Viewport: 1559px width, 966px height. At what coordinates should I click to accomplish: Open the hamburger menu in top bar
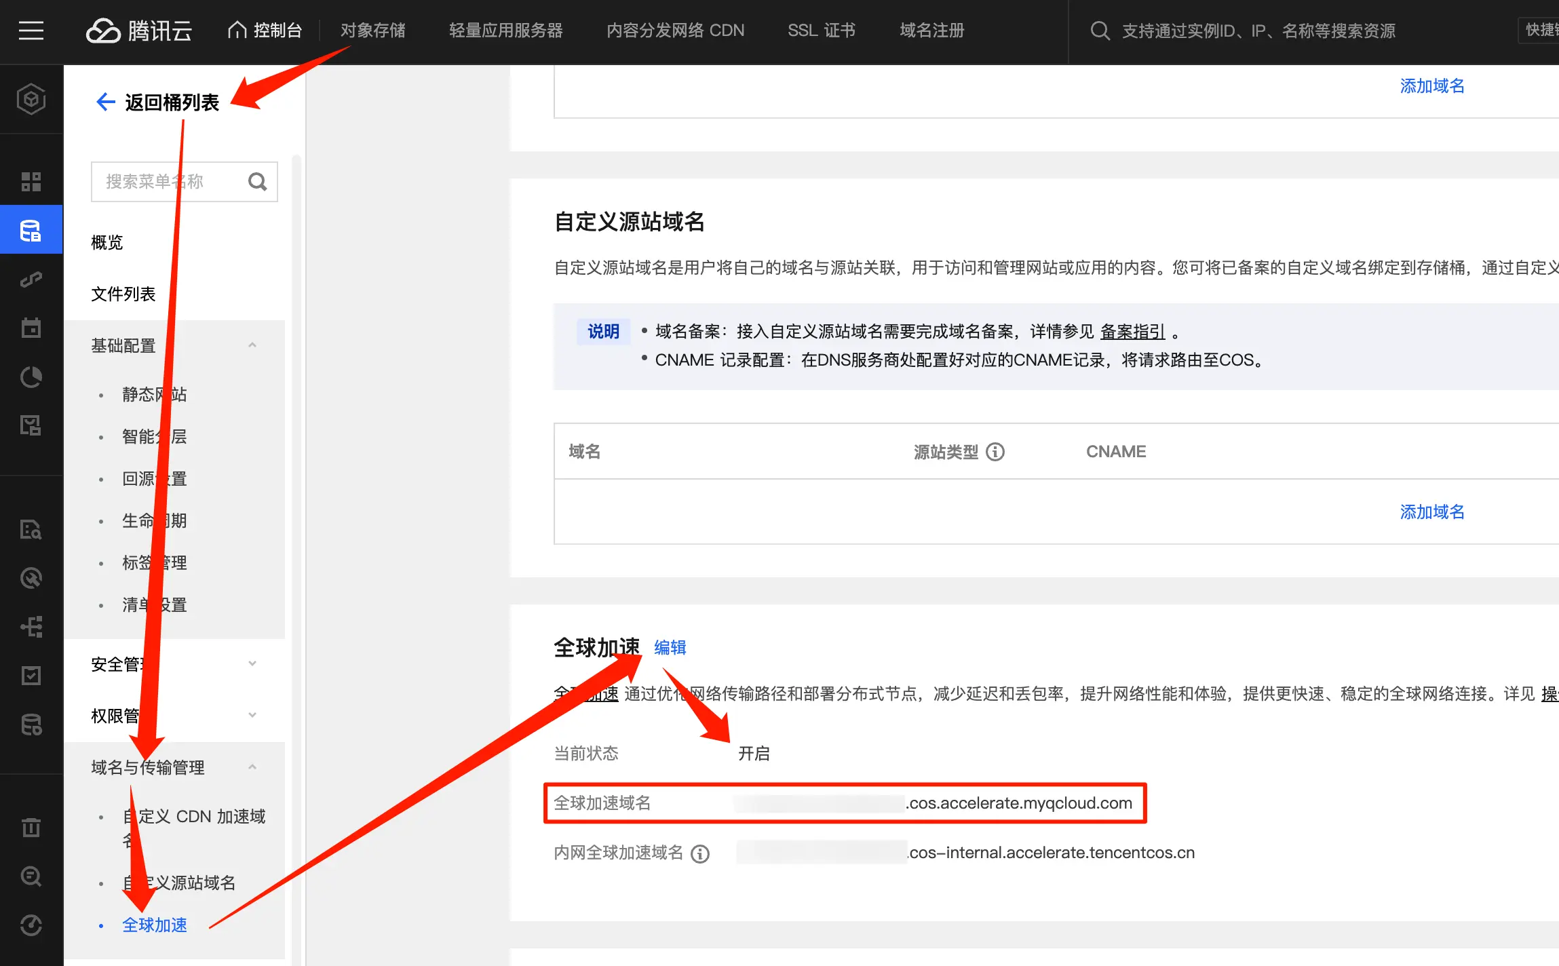point(31,31)
